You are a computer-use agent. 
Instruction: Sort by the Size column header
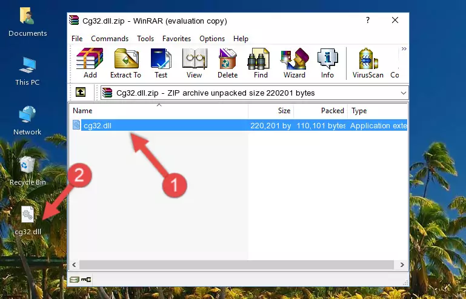pos(271,111)
